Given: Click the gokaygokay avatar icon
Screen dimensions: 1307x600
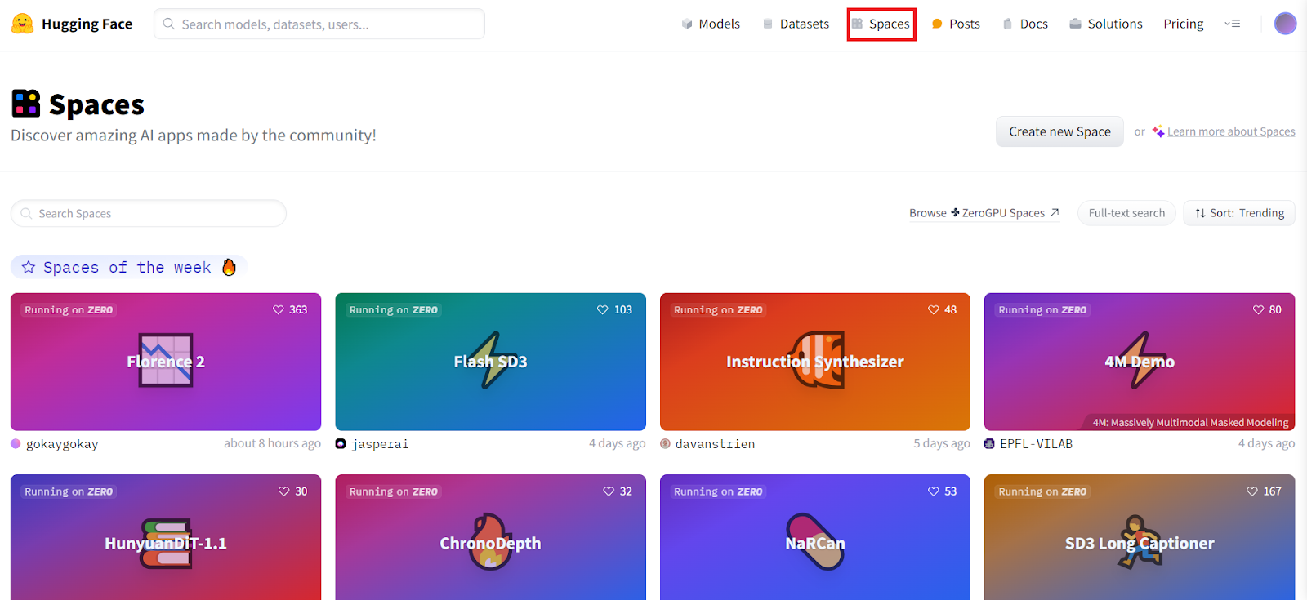Looking at the screenshot, I should pyautogui.click(x=16, y=444).
